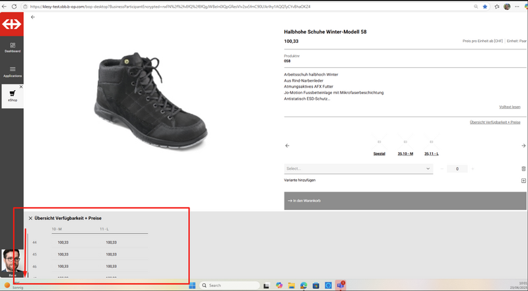Expand description via Volltext lesen link
This screenshot has height=291, width=528.
510,107
